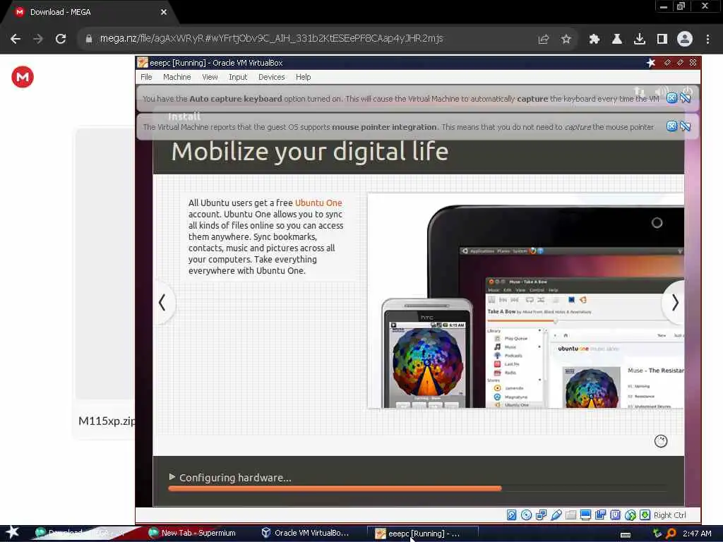Dismiss the mouse pointer integration notification
Image resolution: width=723 pixels, height=542 pixels.
point(672,126)
